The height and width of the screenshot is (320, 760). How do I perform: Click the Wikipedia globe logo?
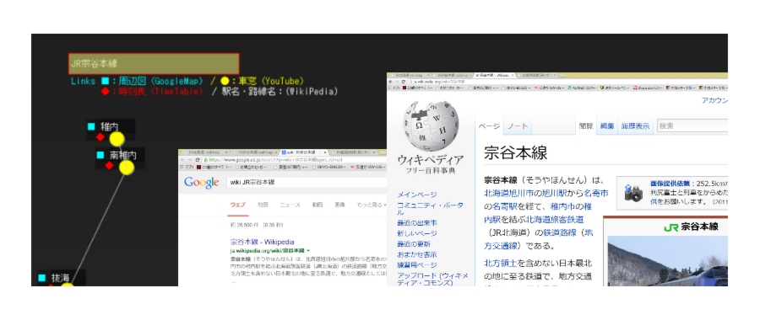[430, 126]
